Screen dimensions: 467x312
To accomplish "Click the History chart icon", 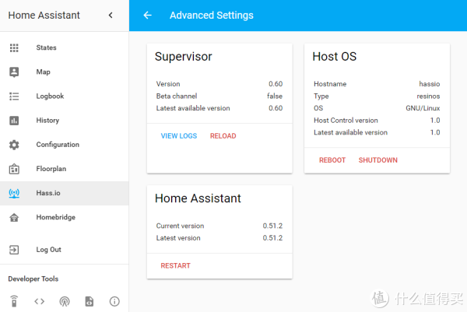I will point(14,121).
